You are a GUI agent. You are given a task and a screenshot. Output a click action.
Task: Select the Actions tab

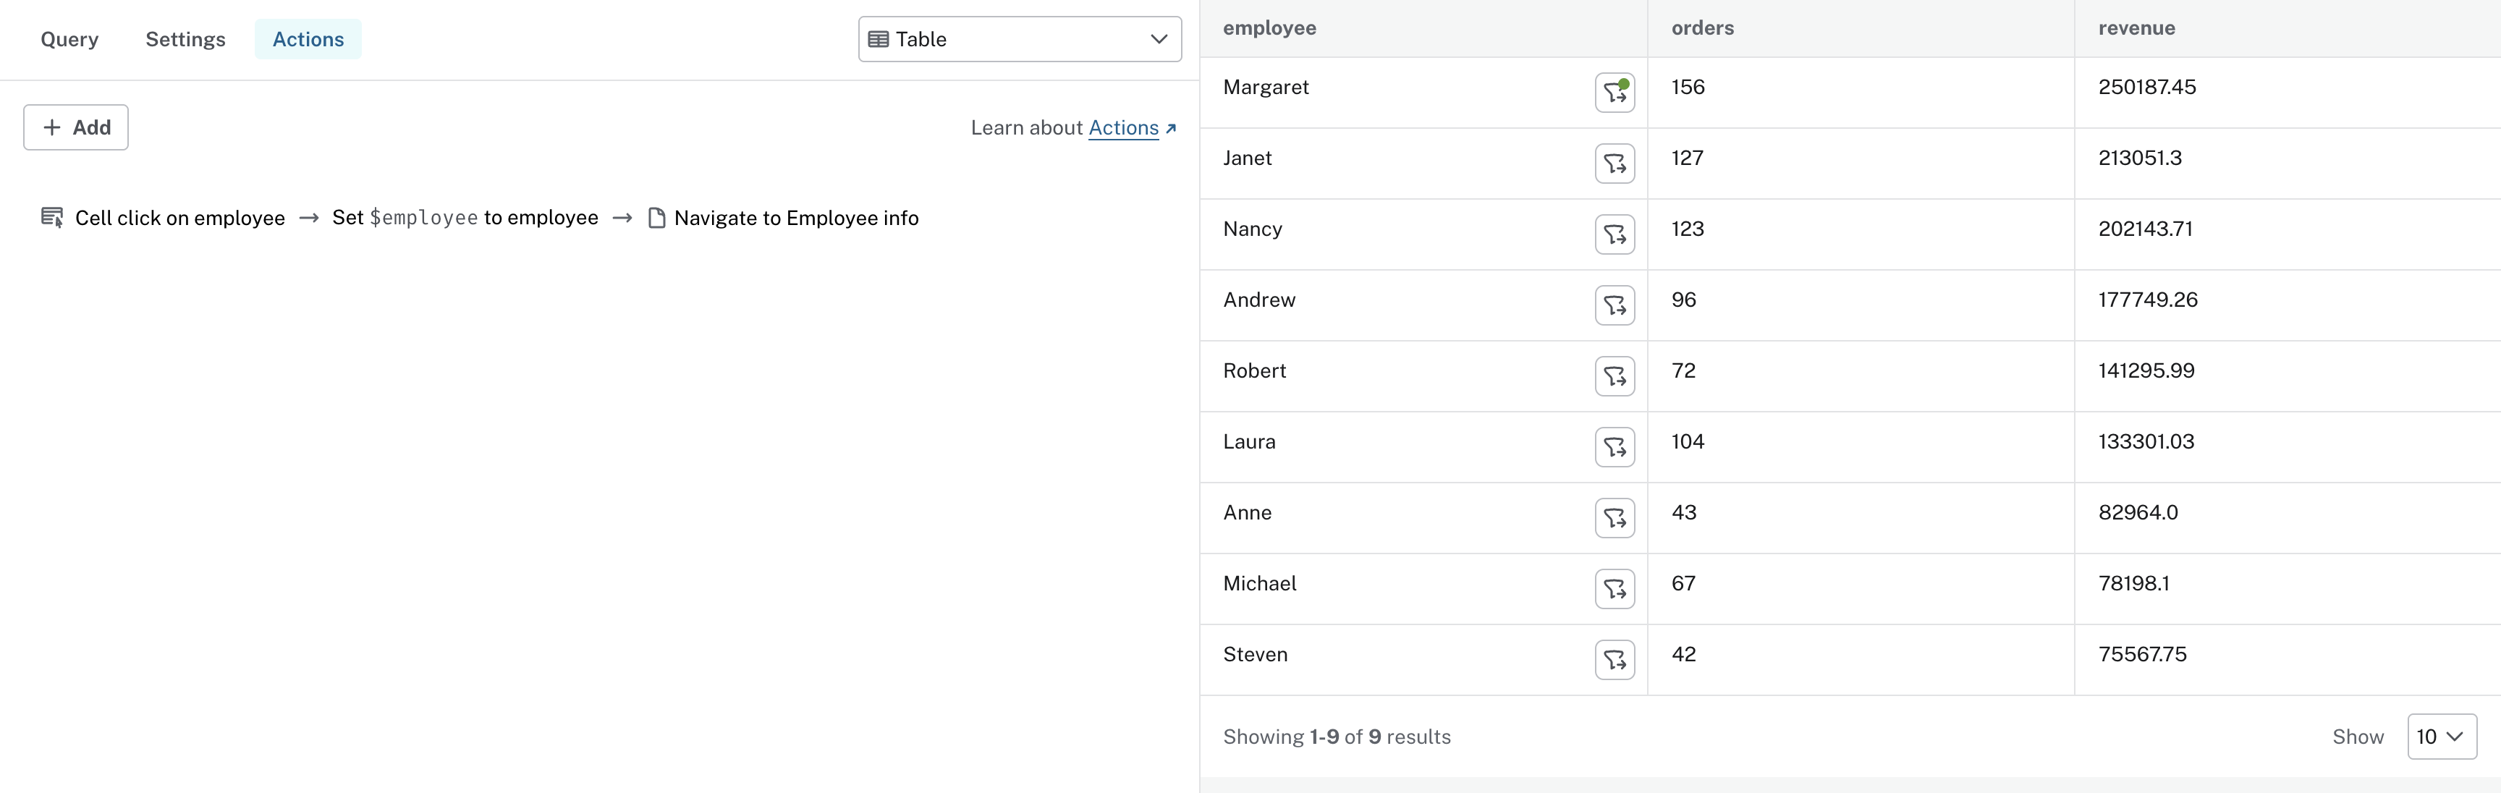coord(308,40)
